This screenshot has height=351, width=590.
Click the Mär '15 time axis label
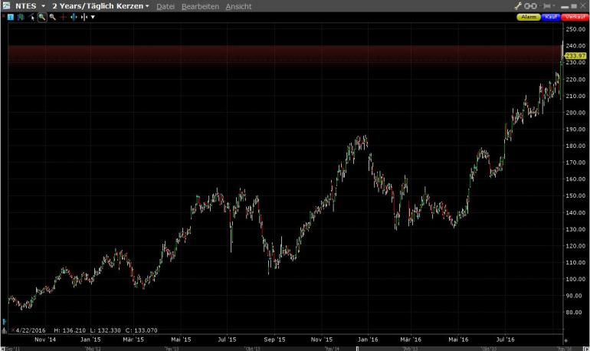tap(133, 340)
